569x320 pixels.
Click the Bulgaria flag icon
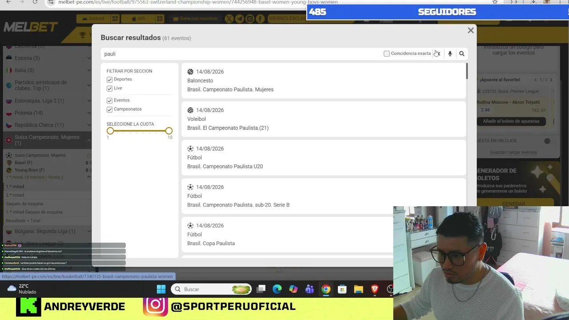click(x=8, y=231)
